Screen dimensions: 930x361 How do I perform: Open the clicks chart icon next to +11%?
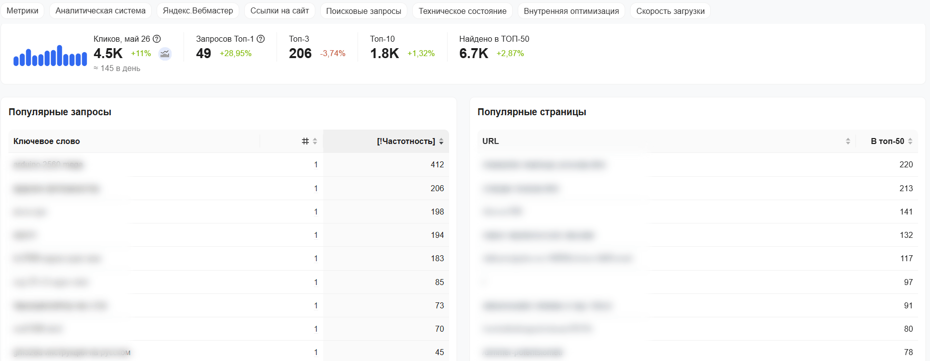165,54
